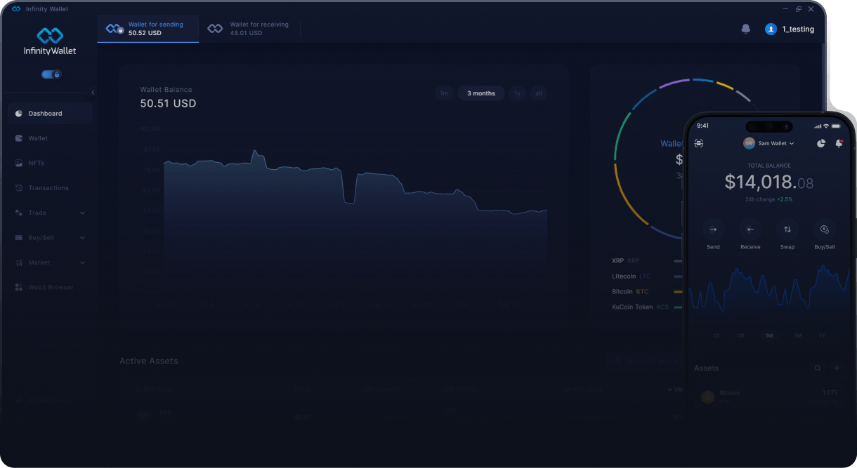
Task: Select the 1m chart range
Action: coord(444,93)
